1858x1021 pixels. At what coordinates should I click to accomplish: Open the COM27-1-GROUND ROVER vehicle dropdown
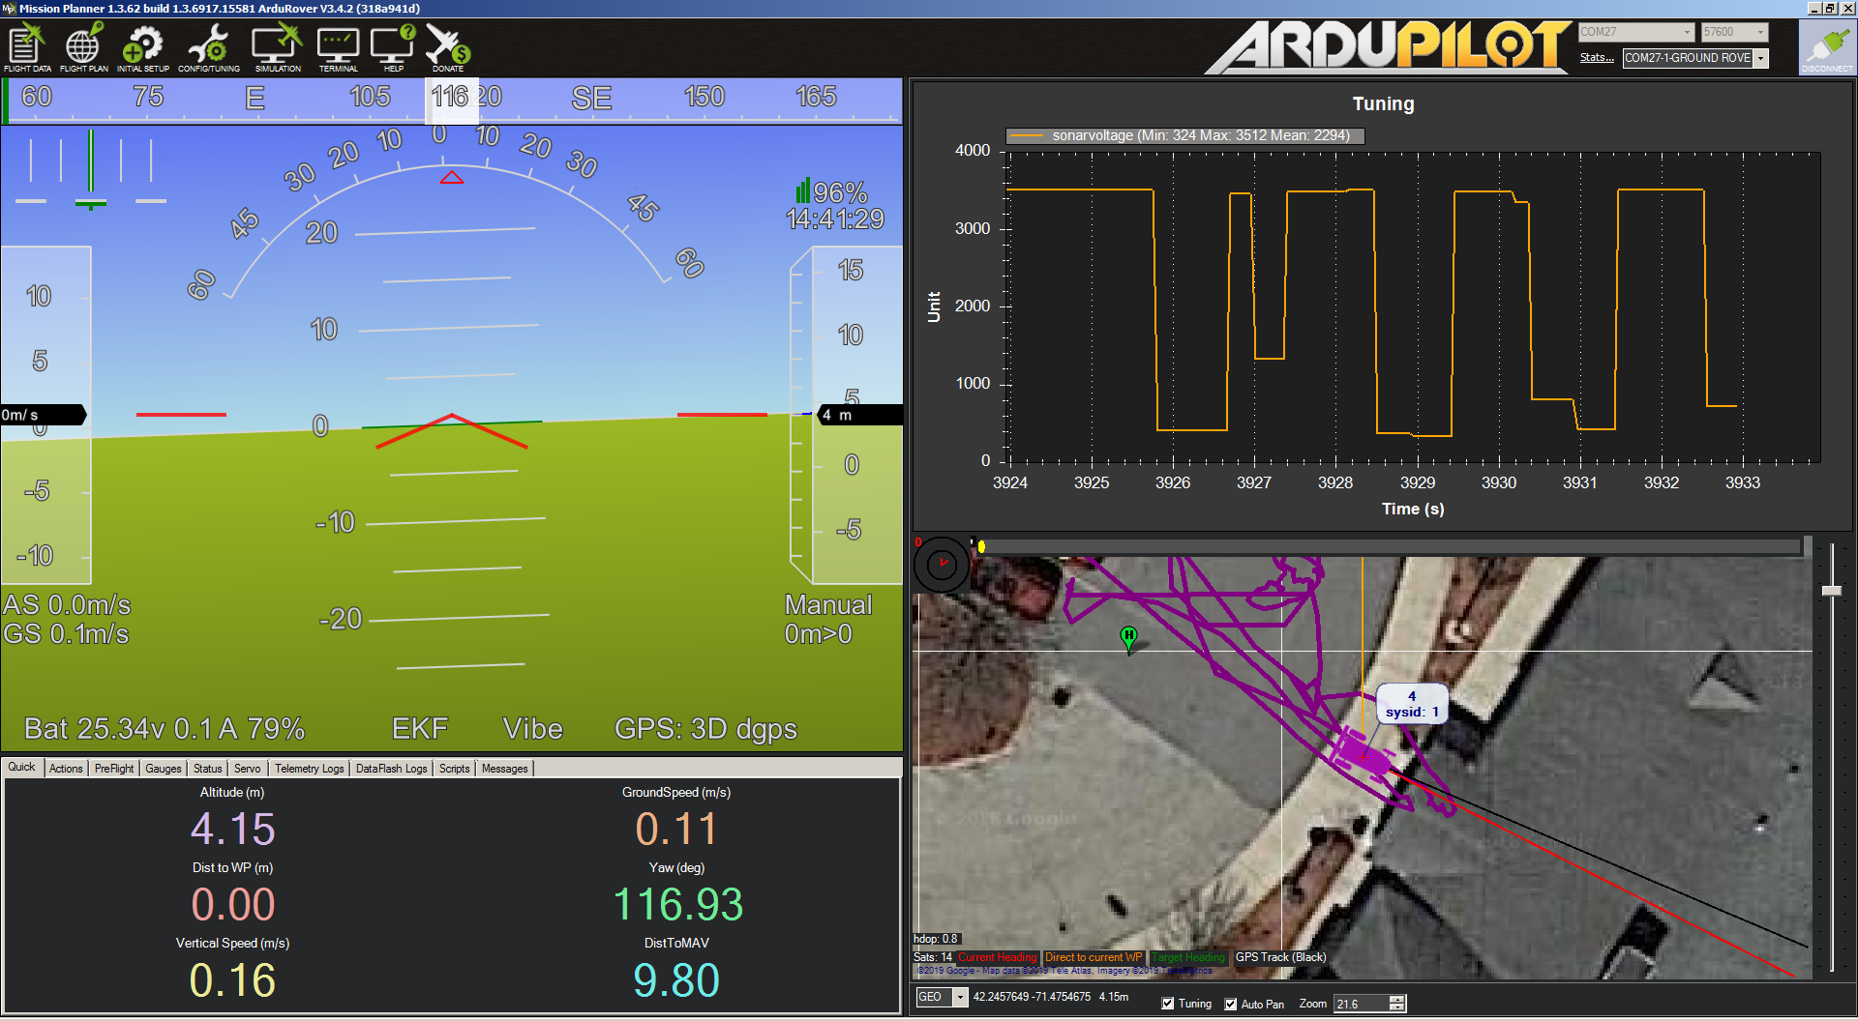(x=1695, y=58)
